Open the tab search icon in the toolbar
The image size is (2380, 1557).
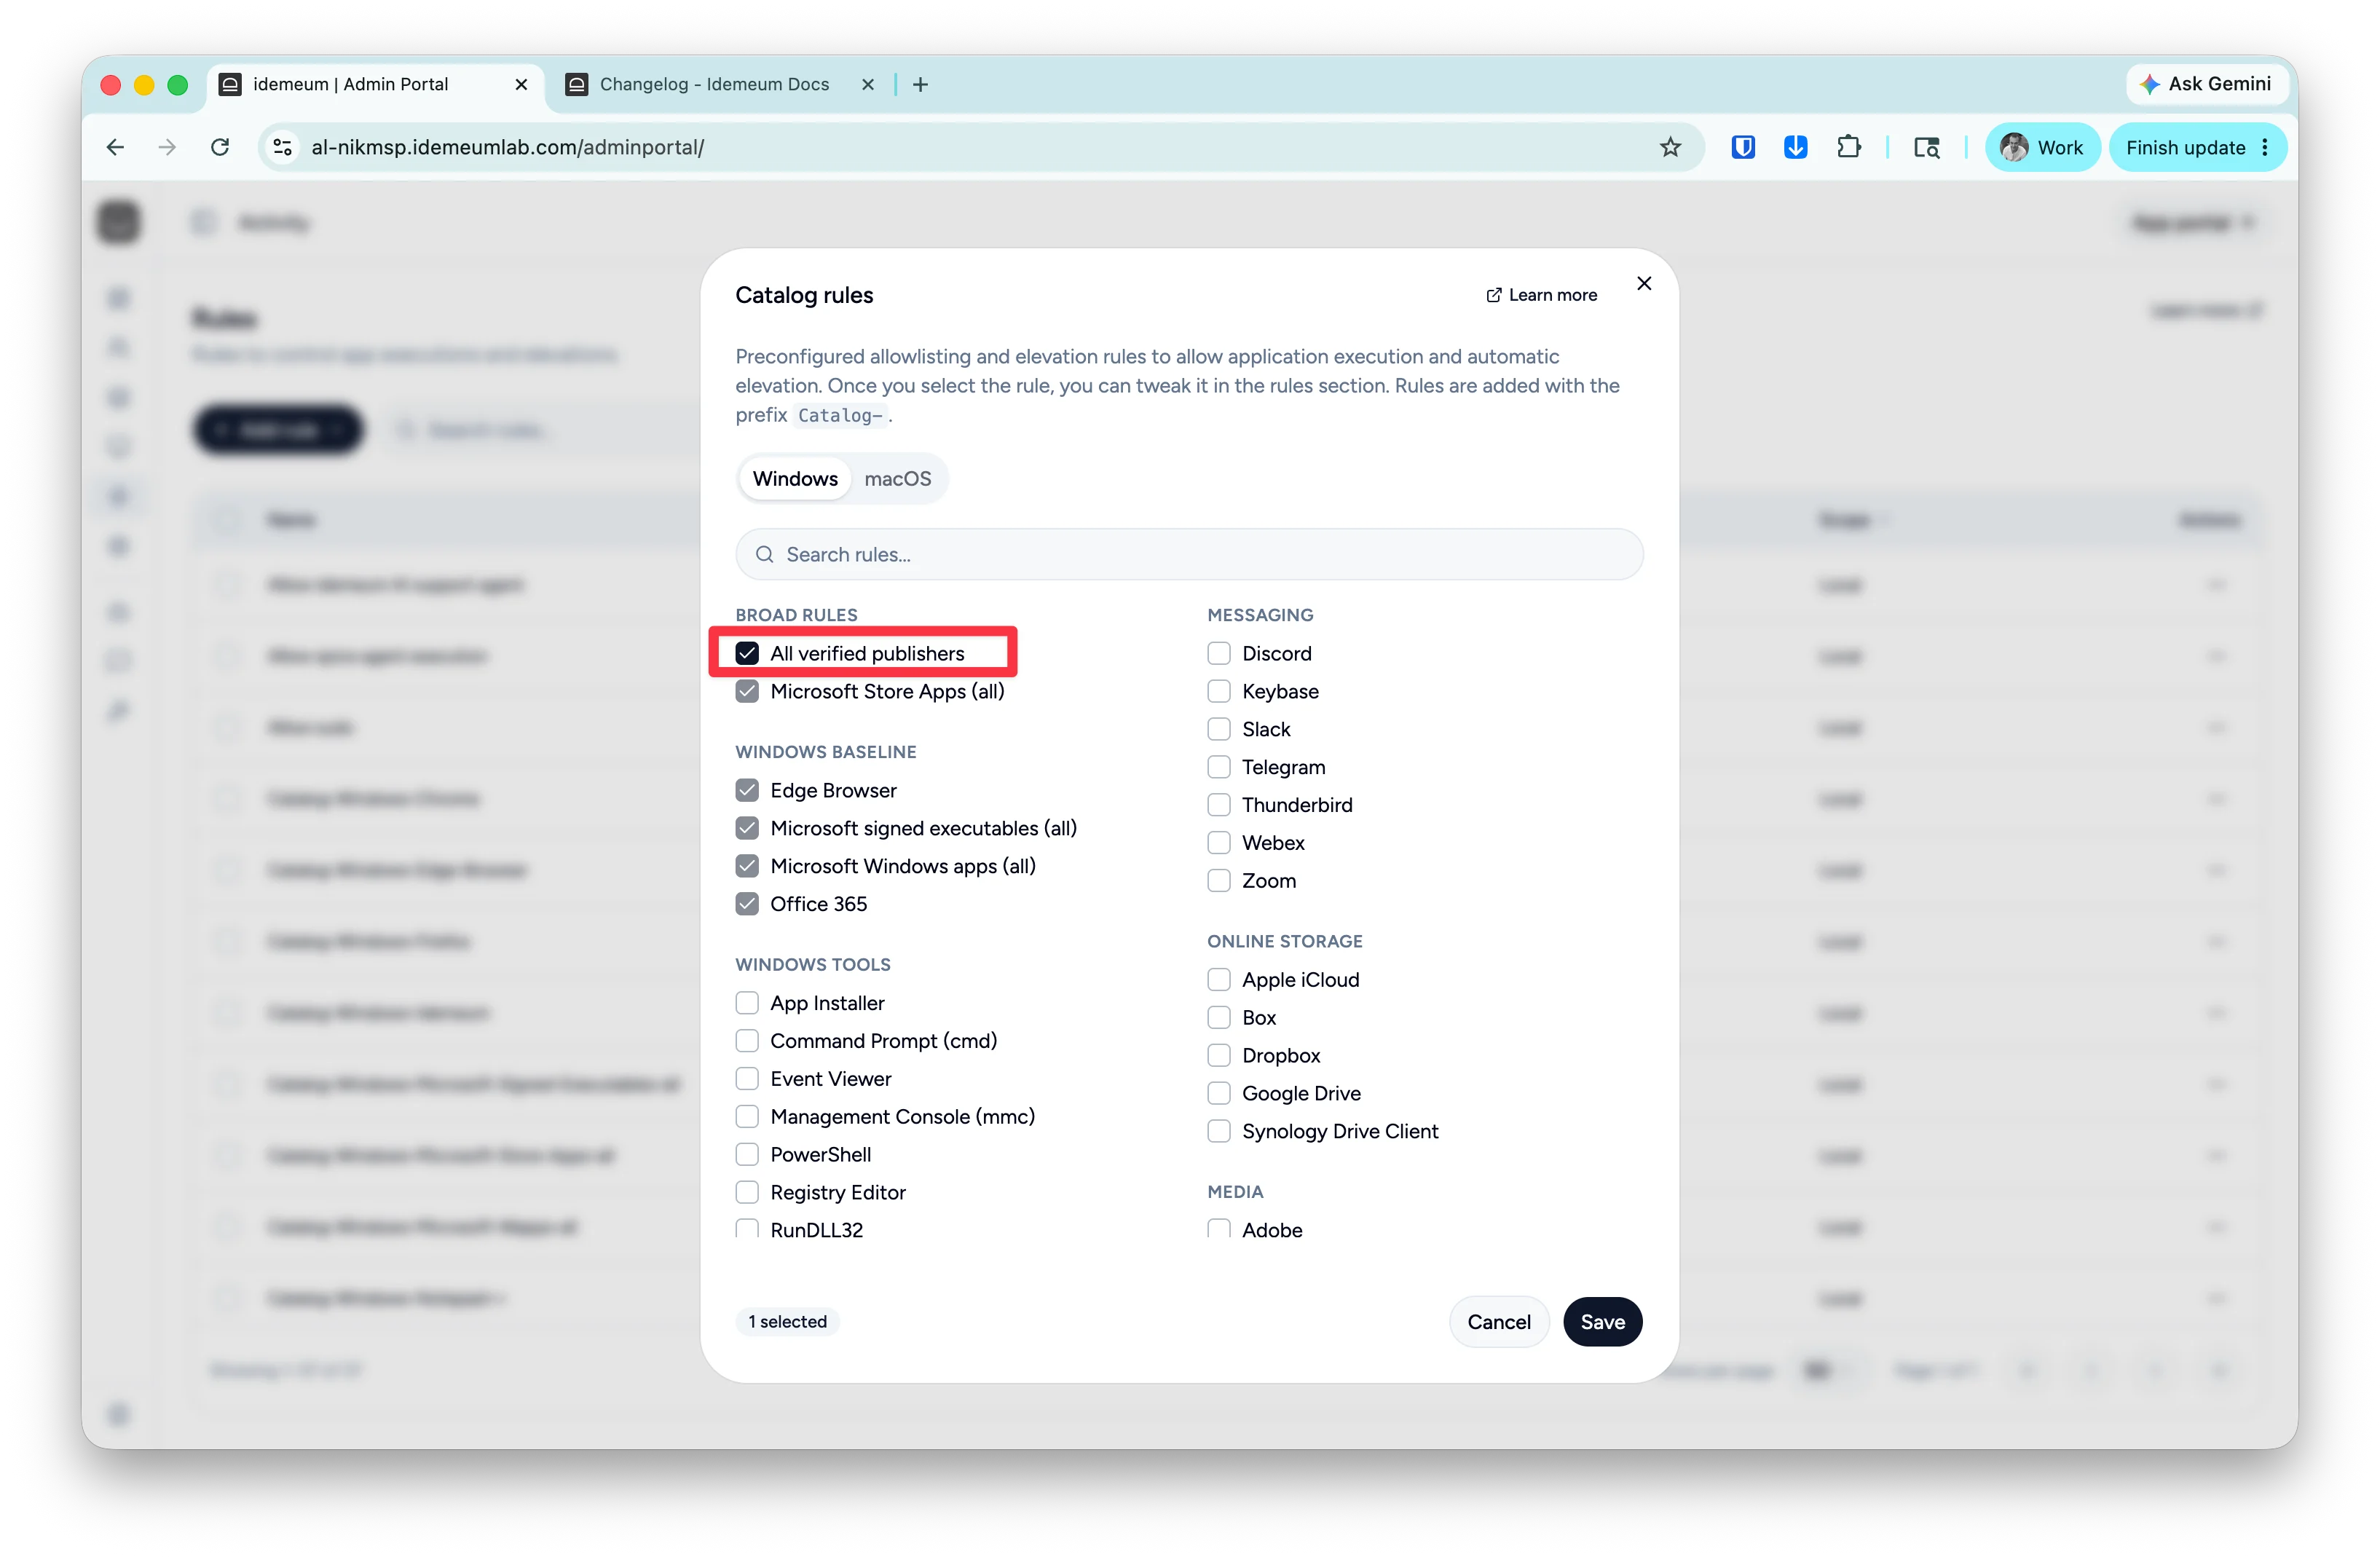[x=1926, y=147]
